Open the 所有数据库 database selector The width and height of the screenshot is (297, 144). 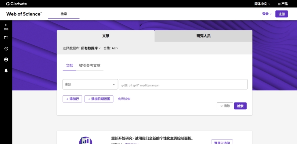[91, 48]
